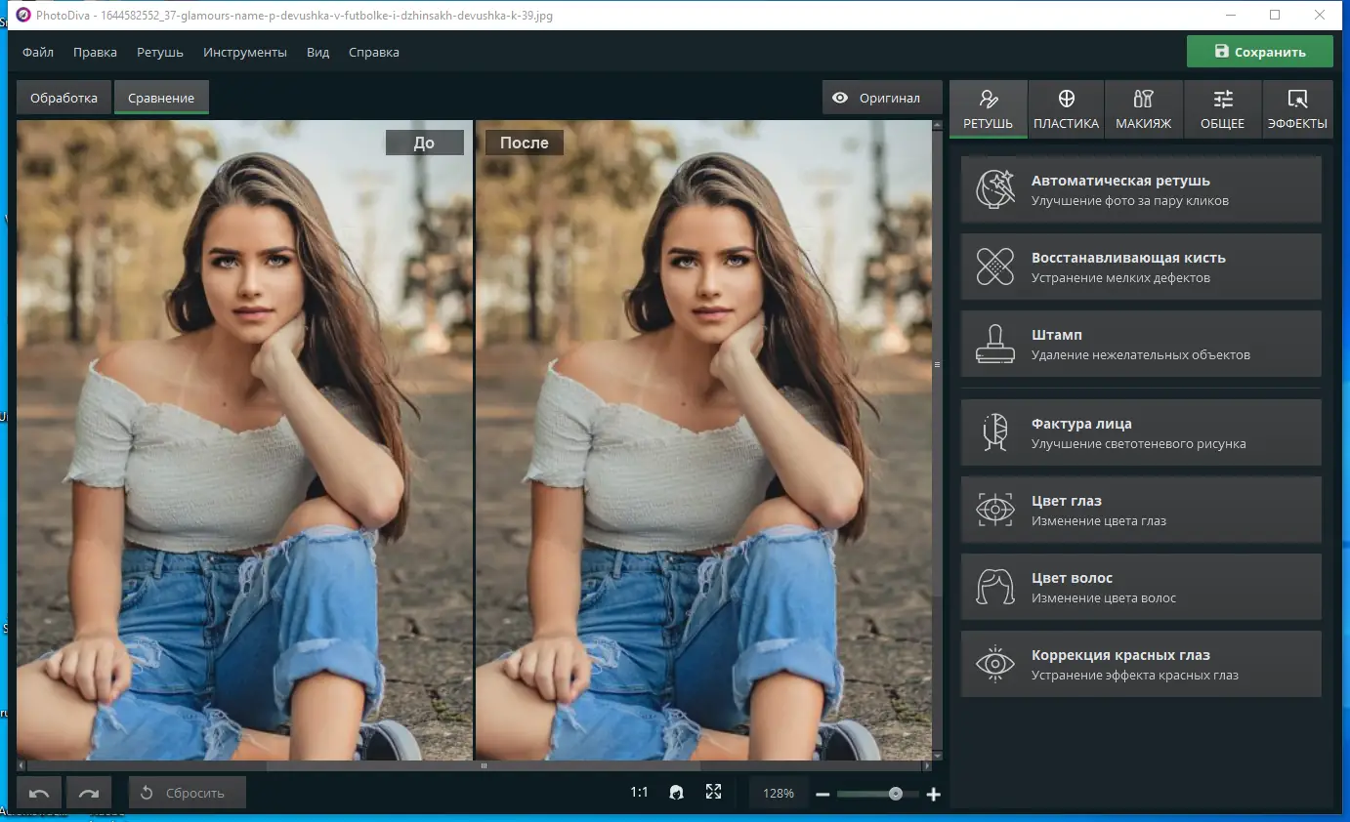Open the Файл menu
The width and height of the screenshot is (1350, 822).
click(x=38, y=52)
